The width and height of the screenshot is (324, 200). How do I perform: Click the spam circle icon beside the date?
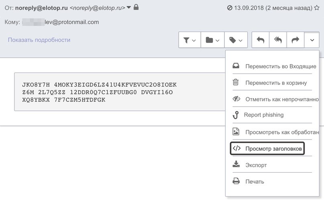point(230,8)
